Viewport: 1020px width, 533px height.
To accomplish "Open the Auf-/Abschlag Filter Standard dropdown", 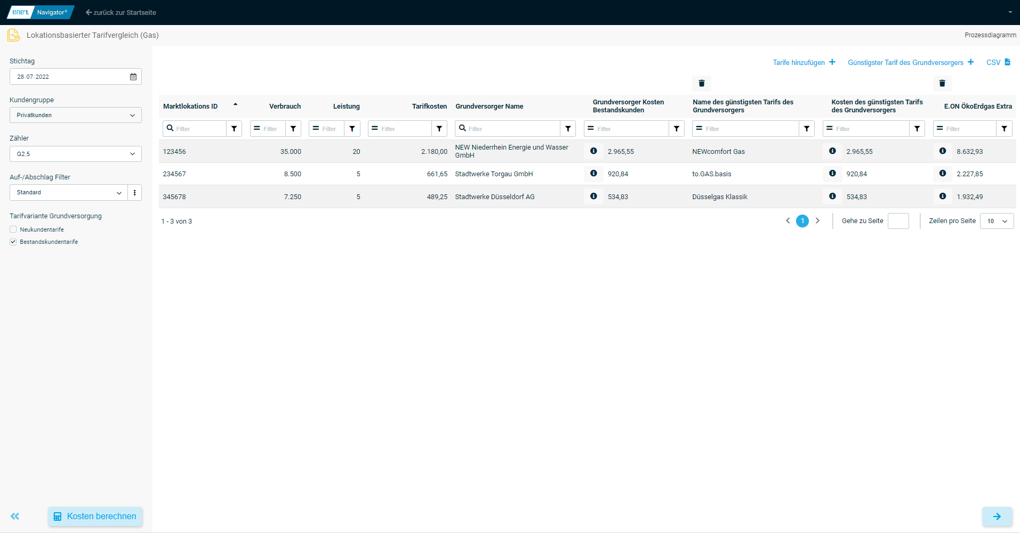I will point(68,192).
